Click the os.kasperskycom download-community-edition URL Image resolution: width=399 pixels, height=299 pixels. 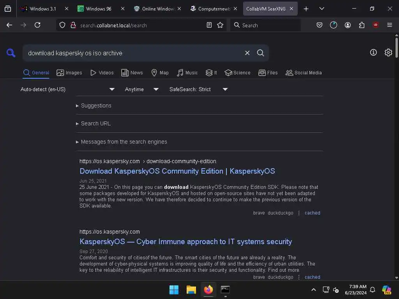click(x=148, y=161)
